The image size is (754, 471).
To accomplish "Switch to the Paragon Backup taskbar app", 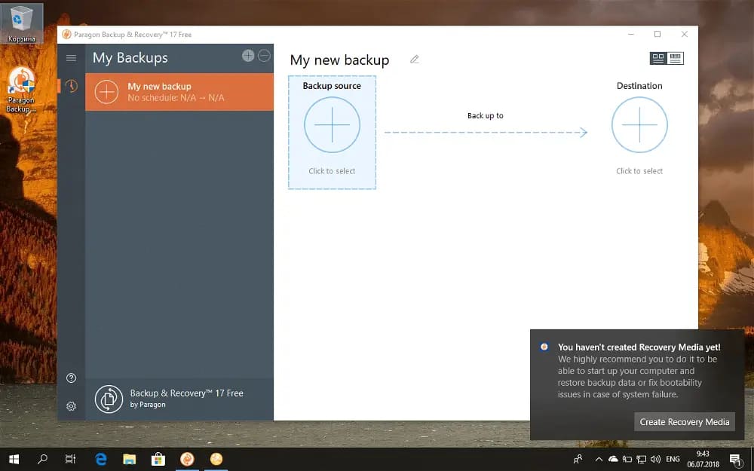I will 187,460.
